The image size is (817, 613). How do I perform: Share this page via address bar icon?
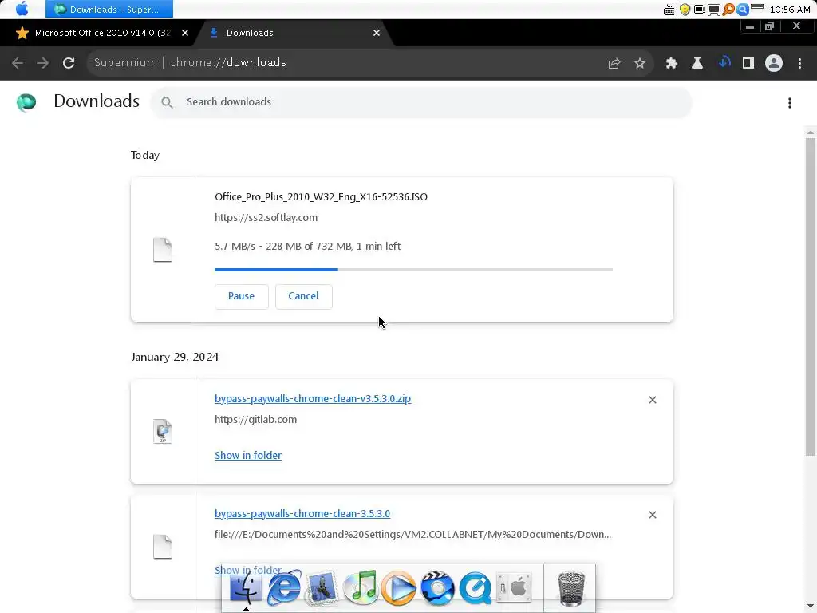click(614, 63)
